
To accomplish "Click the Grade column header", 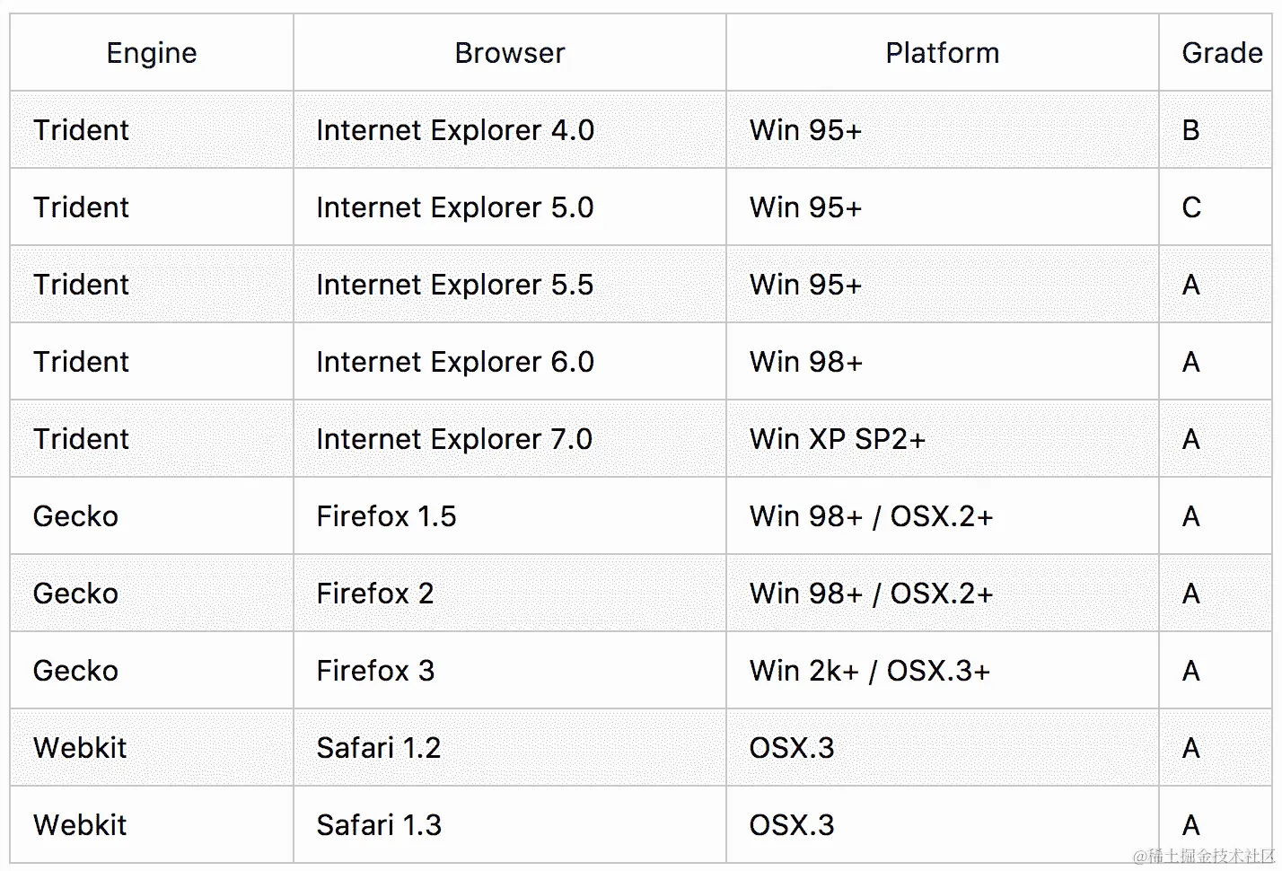I will [x=1221, y=53].
